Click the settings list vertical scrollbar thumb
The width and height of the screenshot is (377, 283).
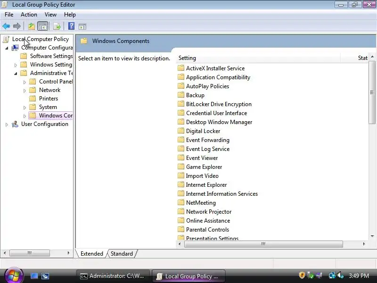click(372, 92)
